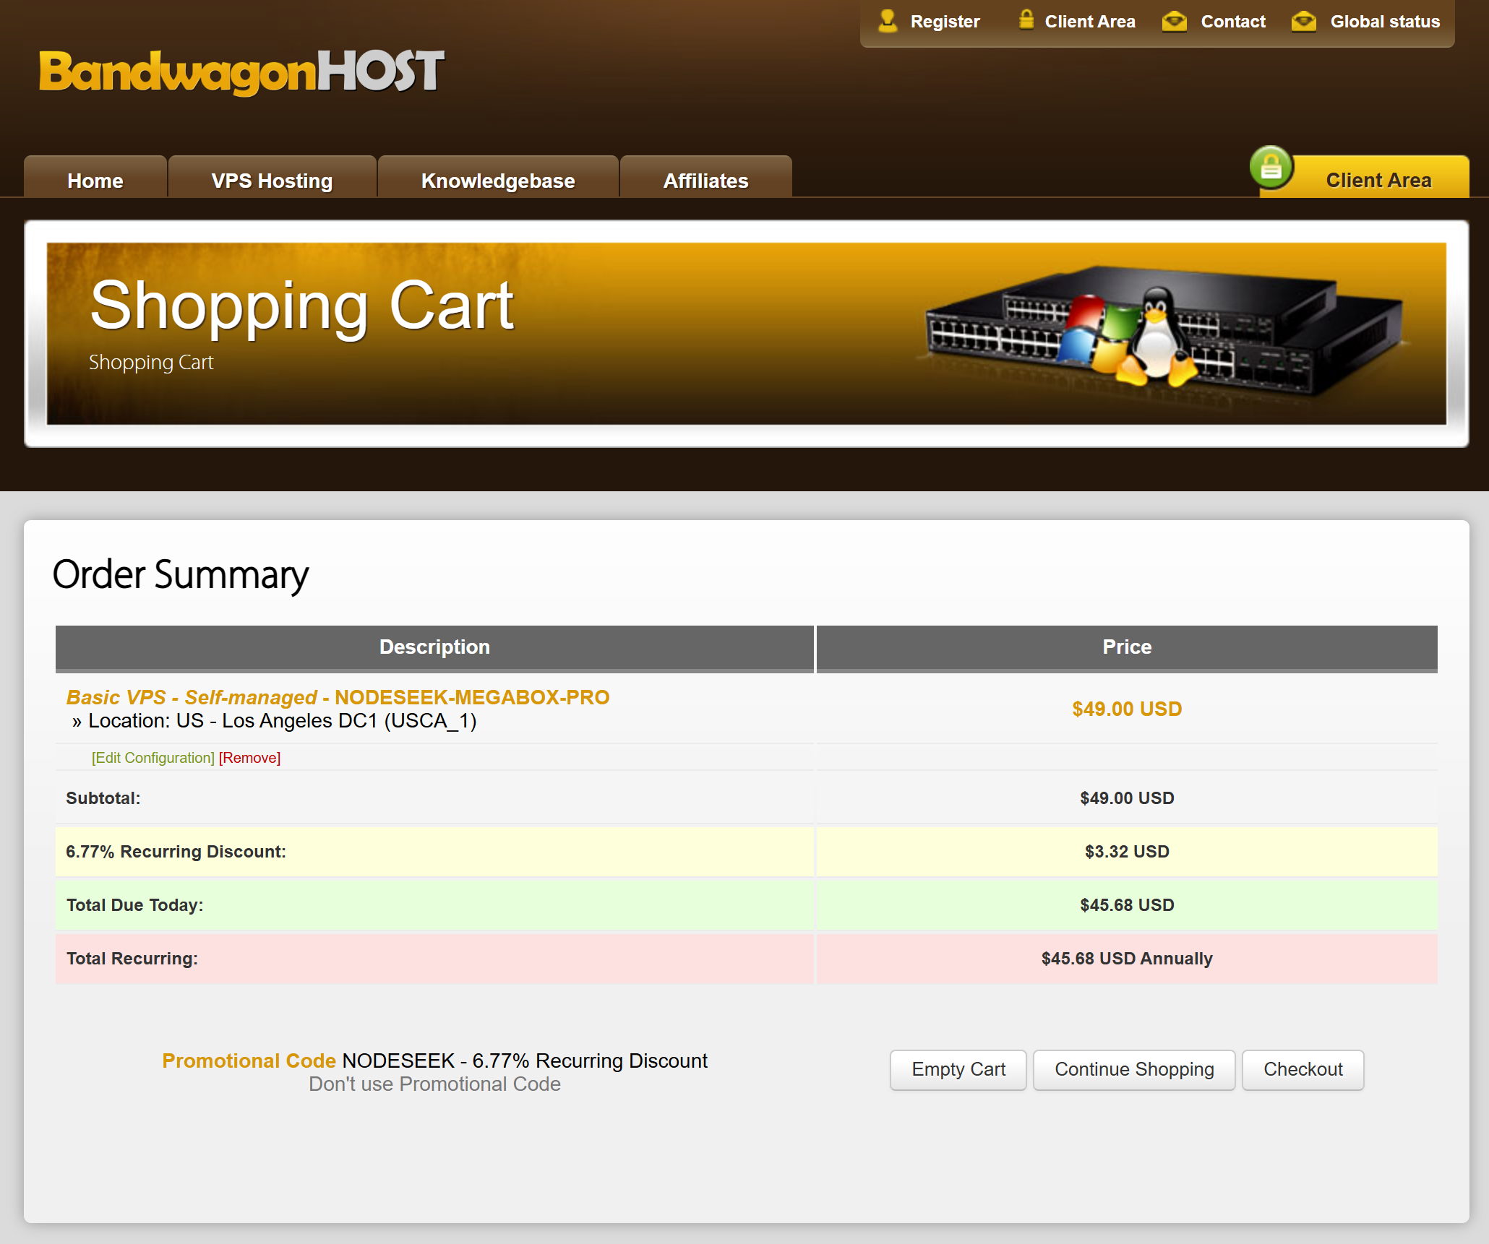Click the BandwagonHOST logo

pos(241,72)
